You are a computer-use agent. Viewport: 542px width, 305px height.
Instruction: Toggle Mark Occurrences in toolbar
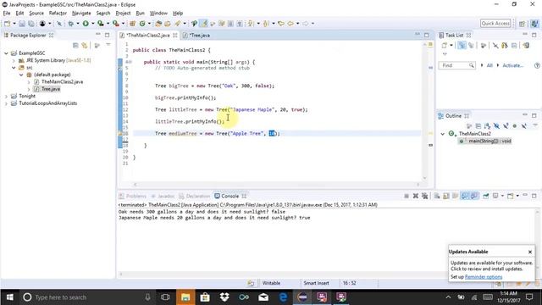point(204,24)
